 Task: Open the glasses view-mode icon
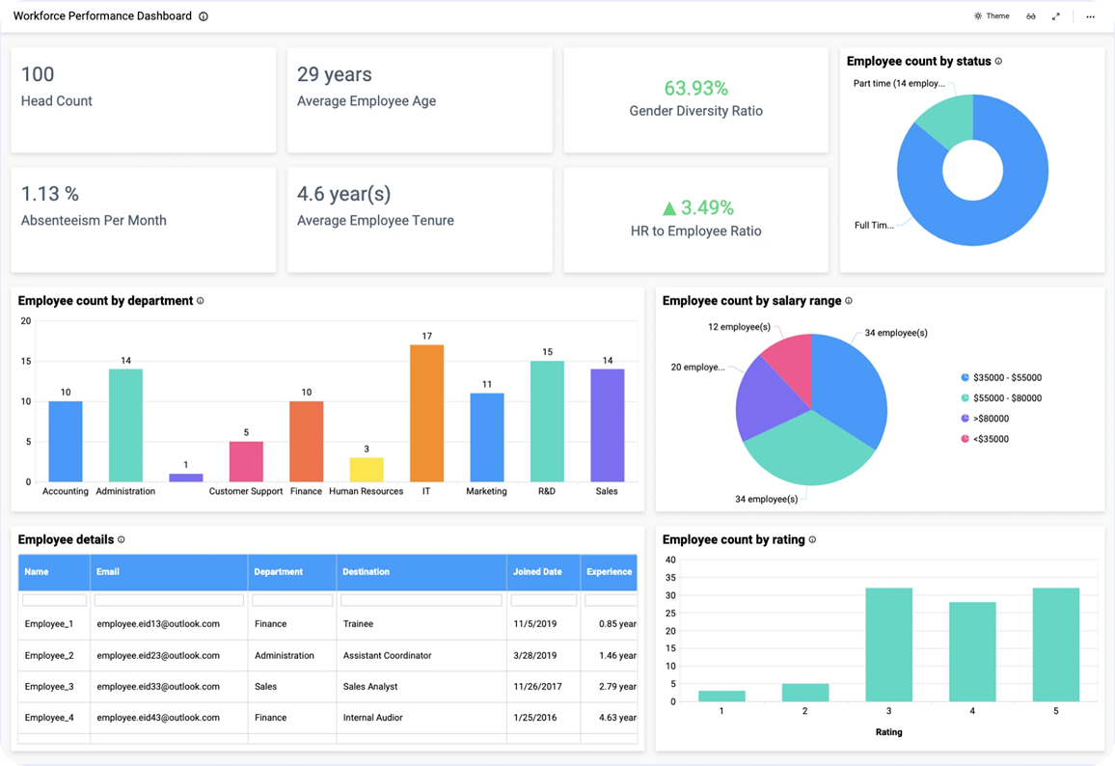click(x=1031, y=16)
